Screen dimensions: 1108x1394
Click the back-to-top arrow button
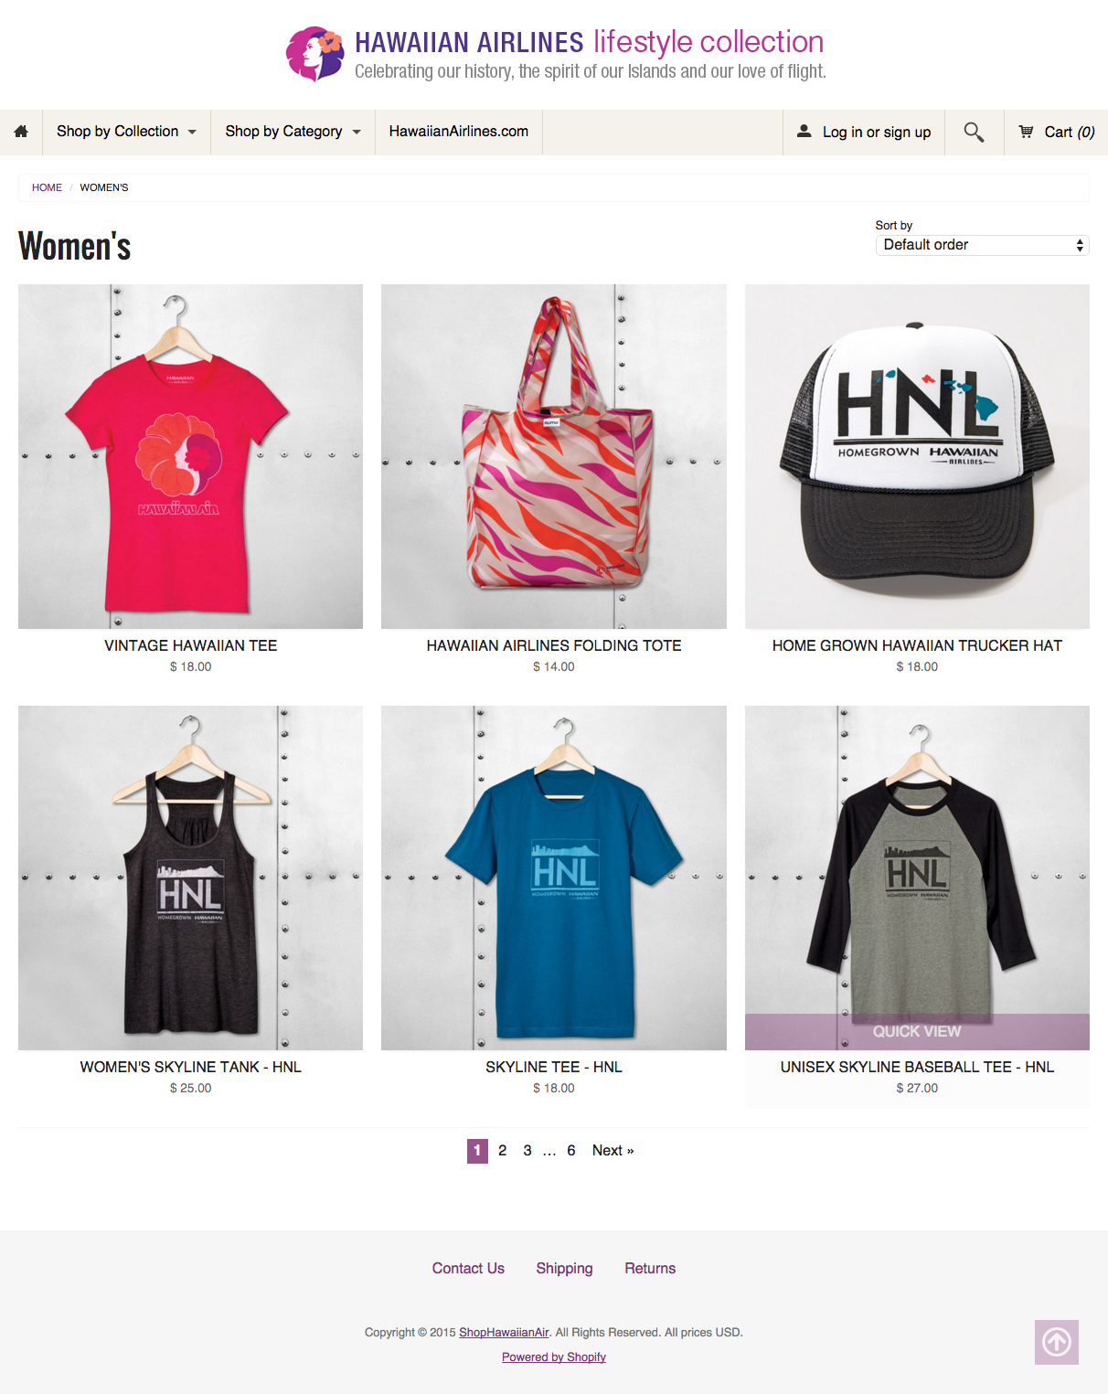point(1057,1342)
